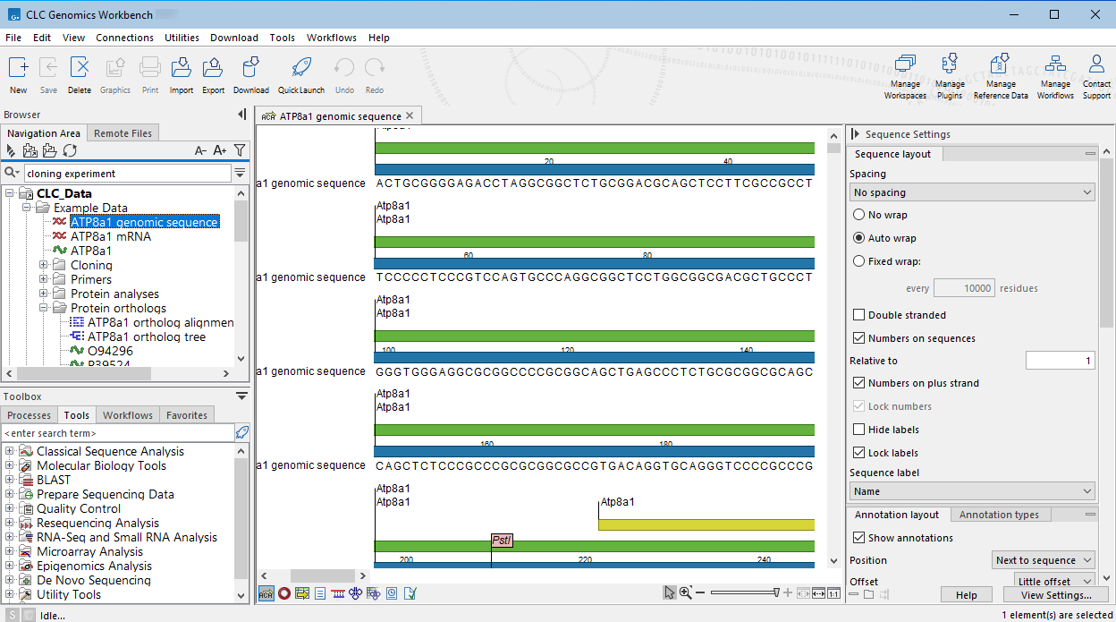Uncheck Numbers on plus strand

pos(858,382)
